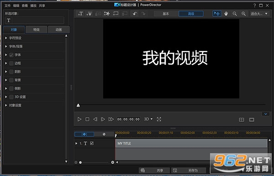Expand the 阴影 section arrow
Viewport: 274px width, 176px height.
[x=6, y=72]
